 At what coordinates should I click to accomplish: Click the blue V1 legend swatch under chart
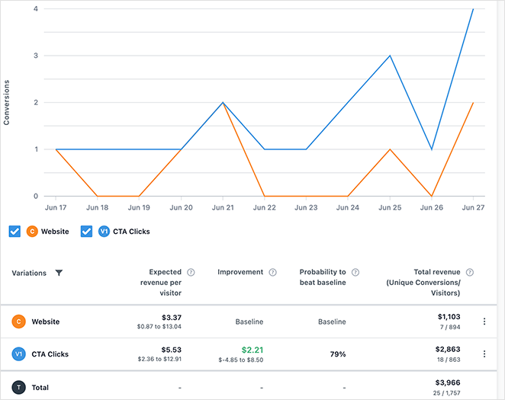pos(104,231)
